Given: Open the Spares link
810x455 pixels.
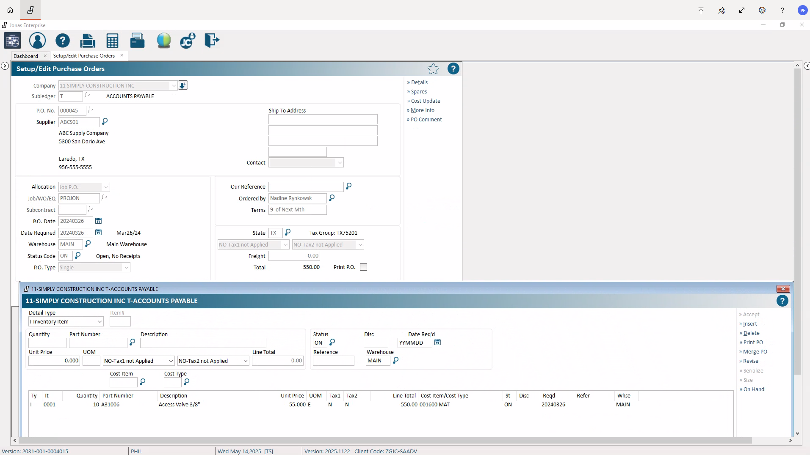Looking at the screenshot, I should (x=419, y=91).
